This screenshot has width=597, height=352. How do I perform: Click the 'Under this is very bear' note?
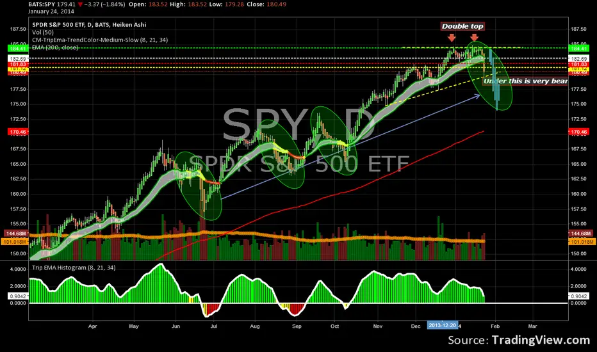pos(525,81)
